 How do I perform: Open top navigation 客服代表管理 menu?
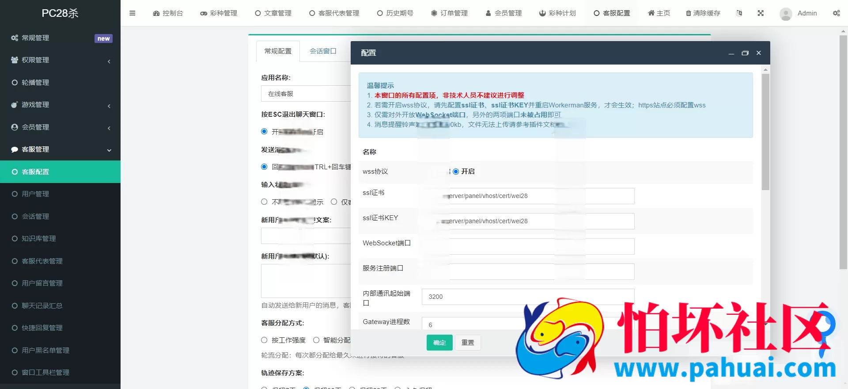coord(334,13)
